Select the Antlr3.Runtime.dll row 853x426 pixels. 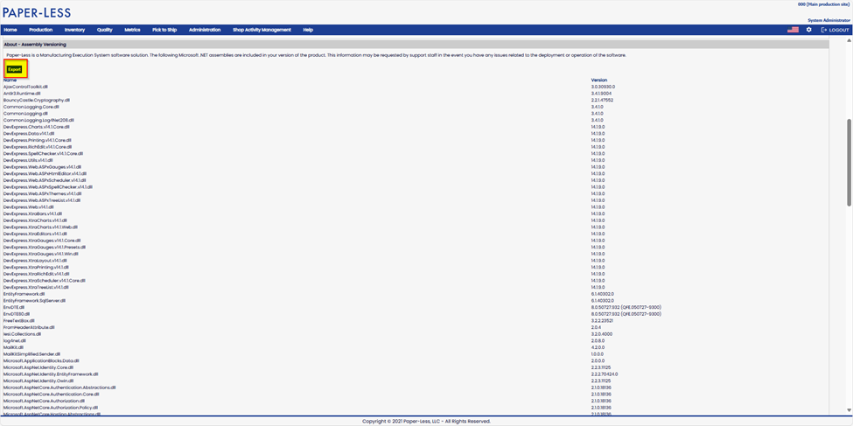[x=22, y=94]
